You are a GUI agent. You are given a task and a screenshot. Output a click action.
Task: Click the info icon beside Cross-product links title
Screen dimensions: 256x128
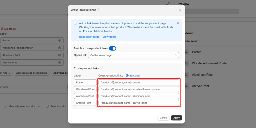pyautogui.click(x=99, y=10)
